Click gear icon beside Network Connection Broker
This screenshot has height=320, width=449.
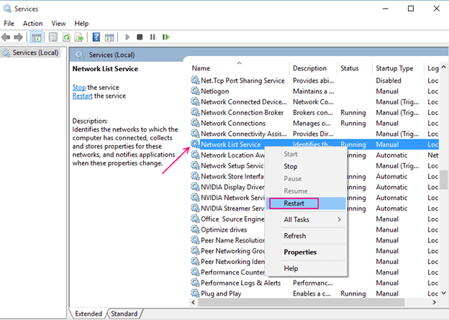pyautogui.click(x=195, y=112)
